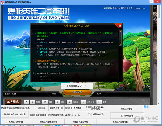Click the Q key icon for 换武器
The height and width of the screenshot is (126, 162).
(69, 102)
